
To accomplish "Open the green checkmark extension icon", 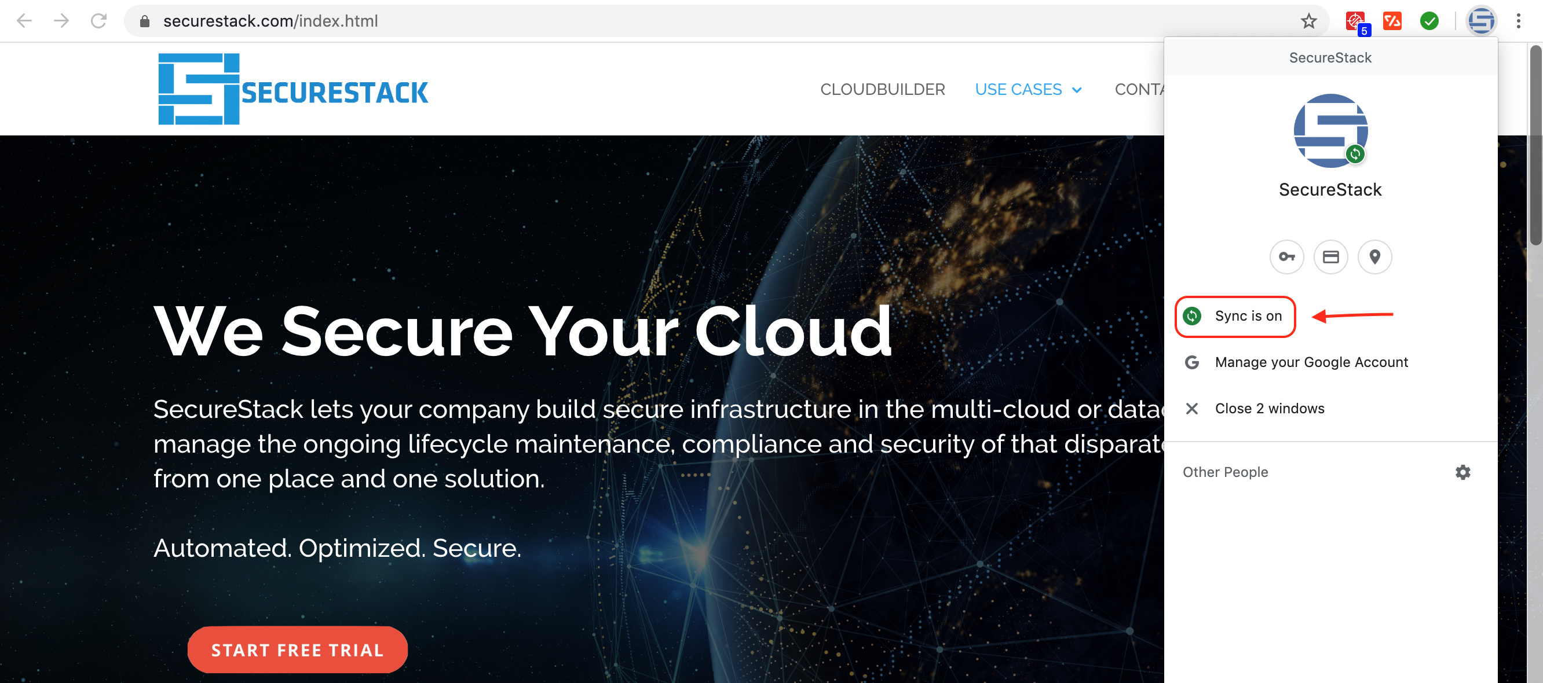I will pyautogui.click(x=1430, y=21).
